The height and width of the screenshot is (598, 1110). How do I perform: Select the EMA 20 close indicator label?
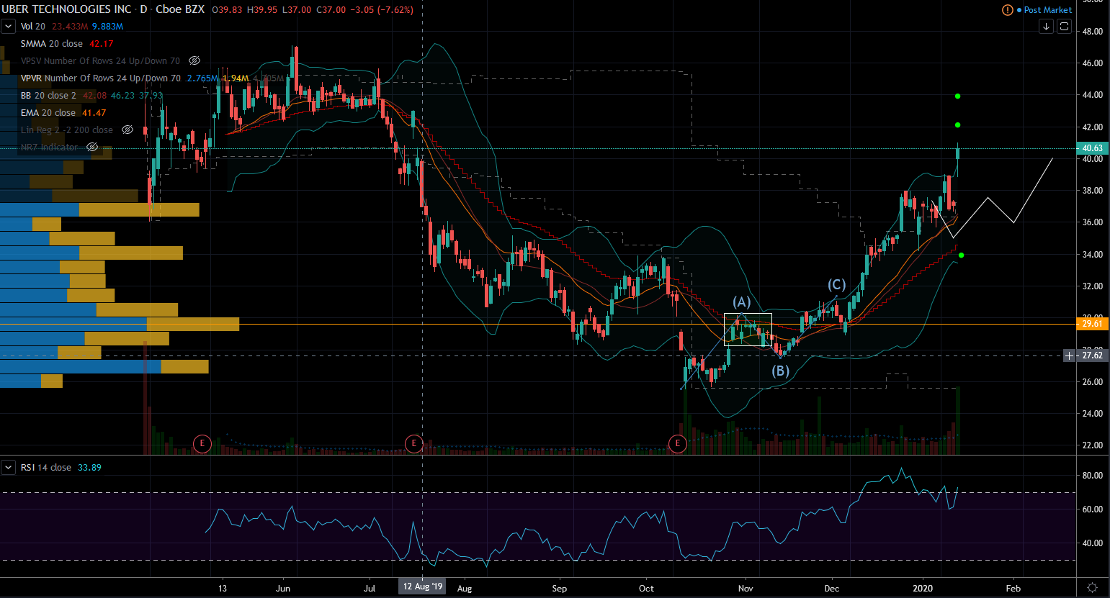48,113
